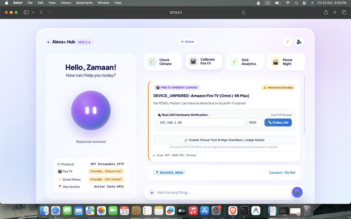Select the Check Climate quick action
Viewport: 351px width, 219px height.
[162, 62]
